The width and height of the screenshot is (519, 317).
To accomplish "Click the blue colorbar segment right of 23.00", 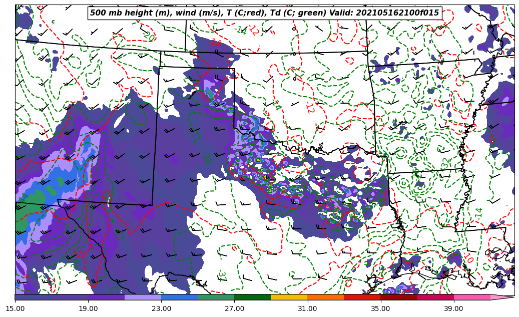I will click(180, 297).
